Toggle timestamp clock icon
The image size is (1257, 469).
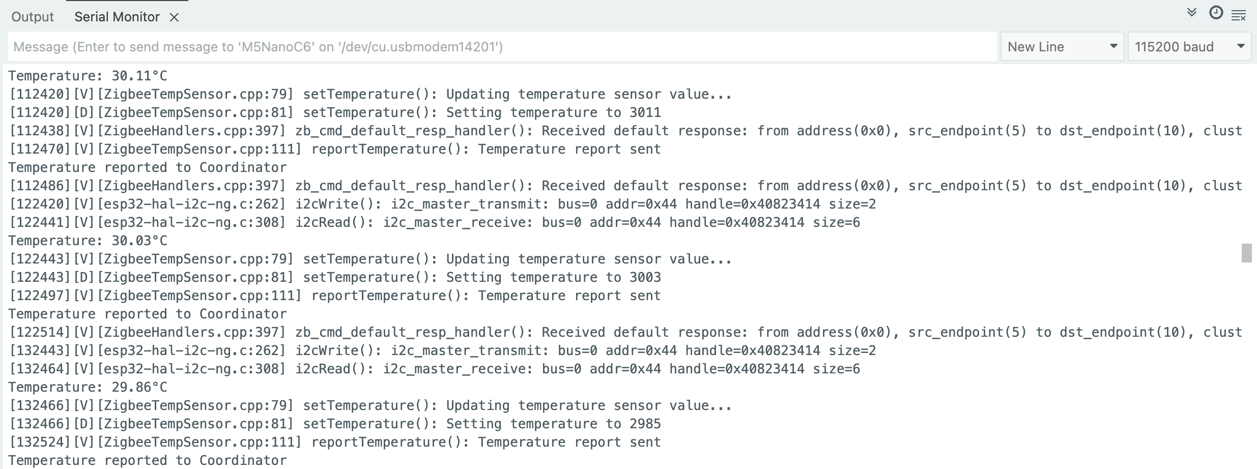[1216, 13]
